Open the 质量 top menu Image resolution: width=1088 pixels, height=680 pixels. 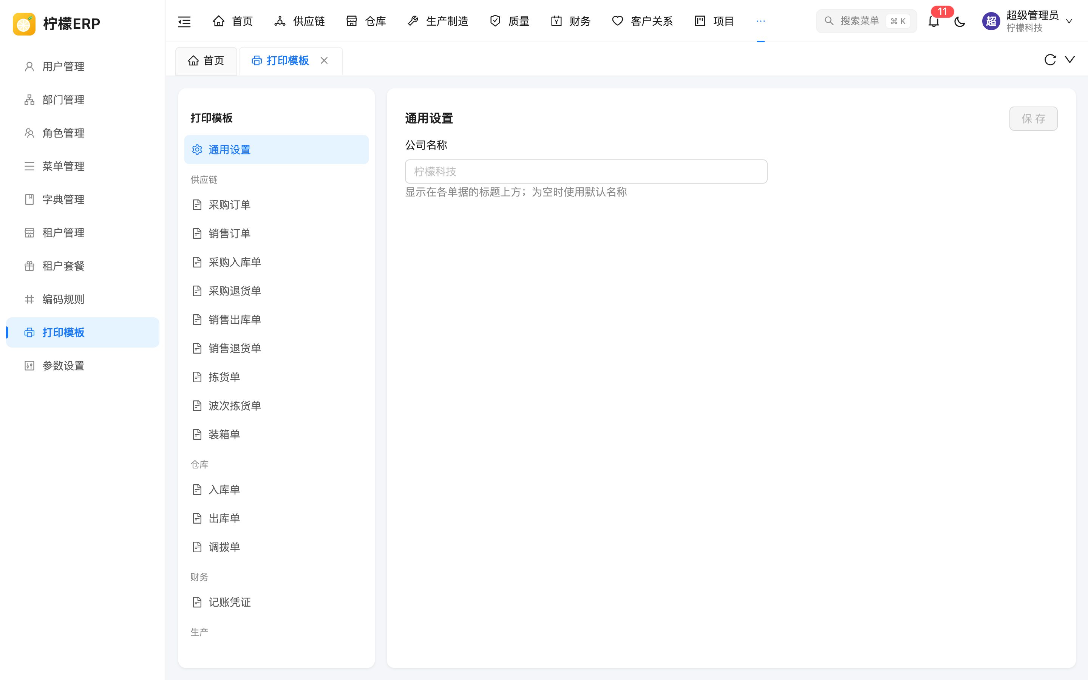point(509,21)
